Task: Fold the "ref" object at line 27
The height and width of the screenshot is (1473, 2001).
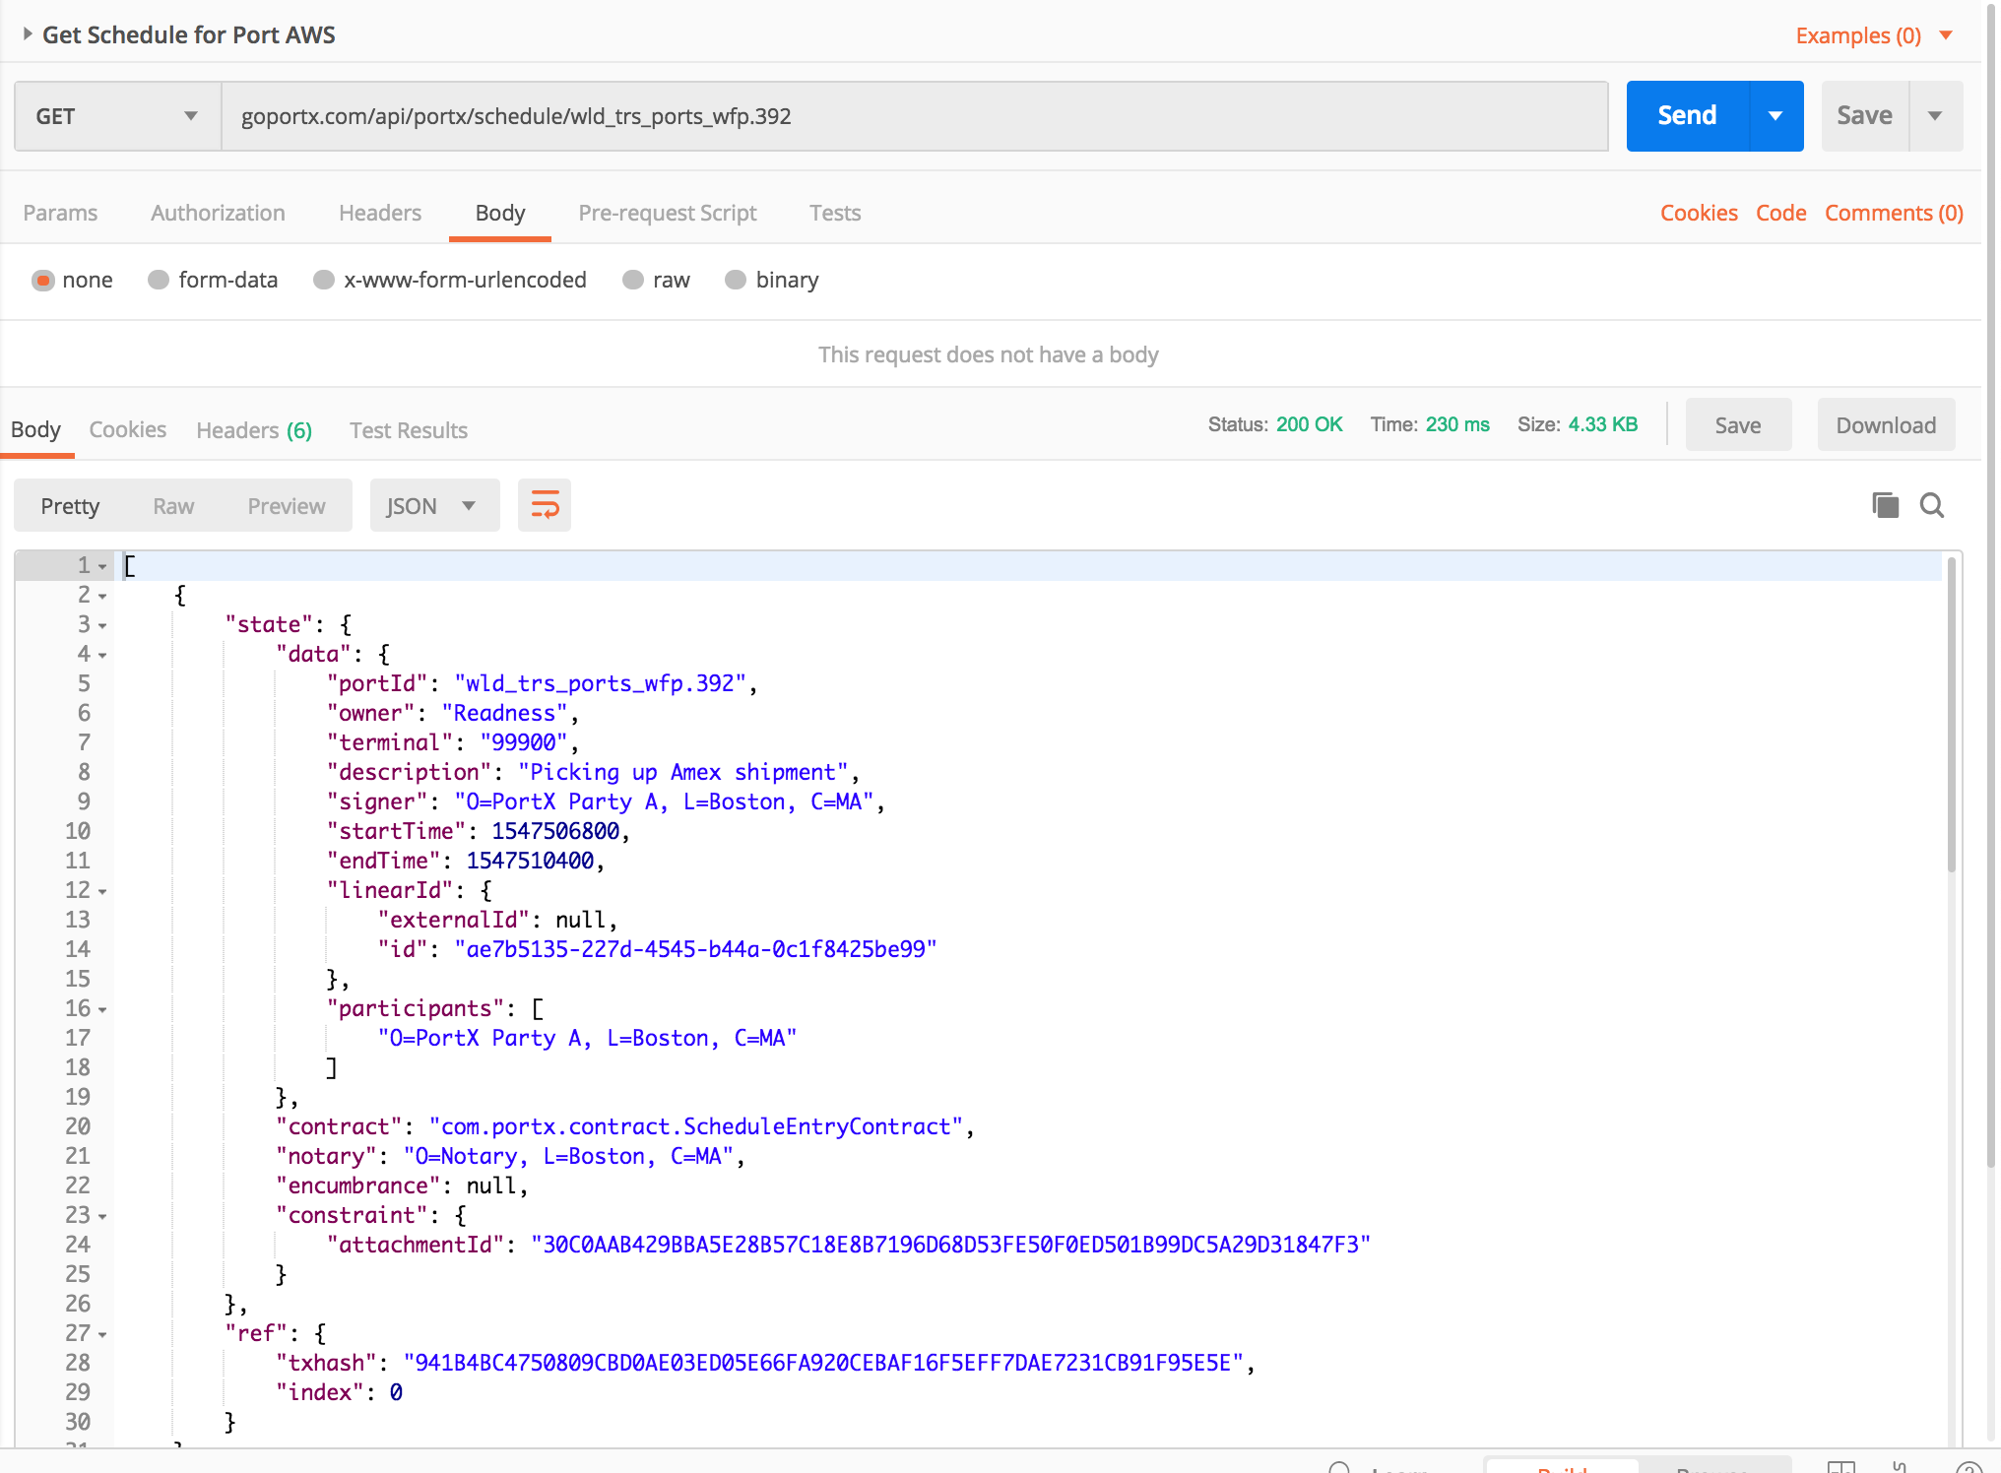Action: (x=102, y=1334)
